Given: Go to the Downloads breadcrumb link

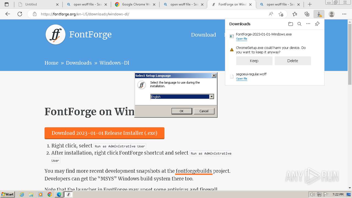Looking at the screenshot, I should point(79,63).
